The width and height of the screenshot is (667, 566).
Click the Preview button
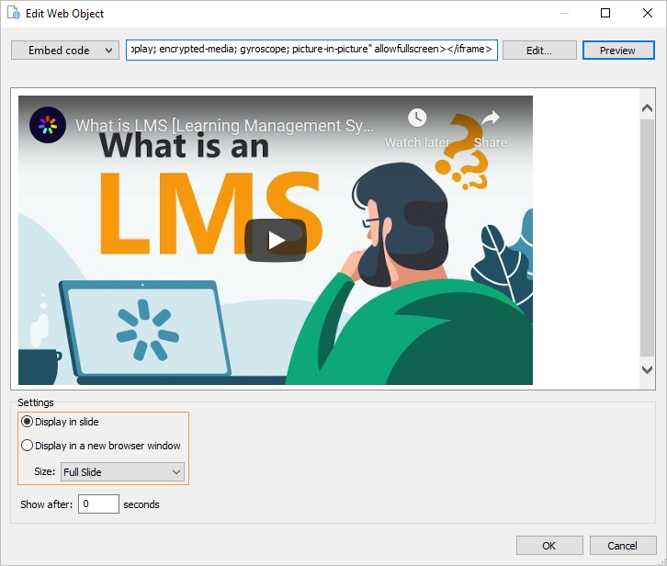point(617,51)
